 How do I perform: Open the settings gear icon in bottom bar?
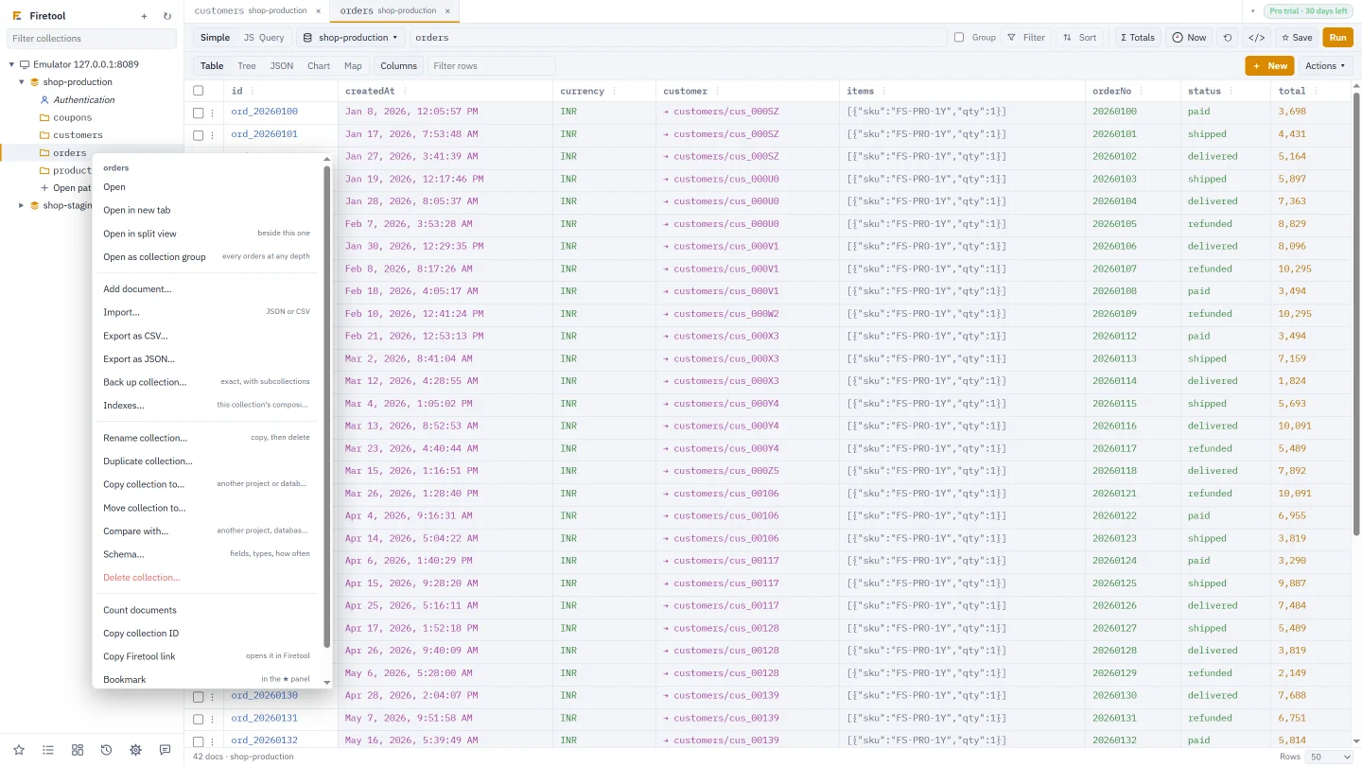pos(135,750)
